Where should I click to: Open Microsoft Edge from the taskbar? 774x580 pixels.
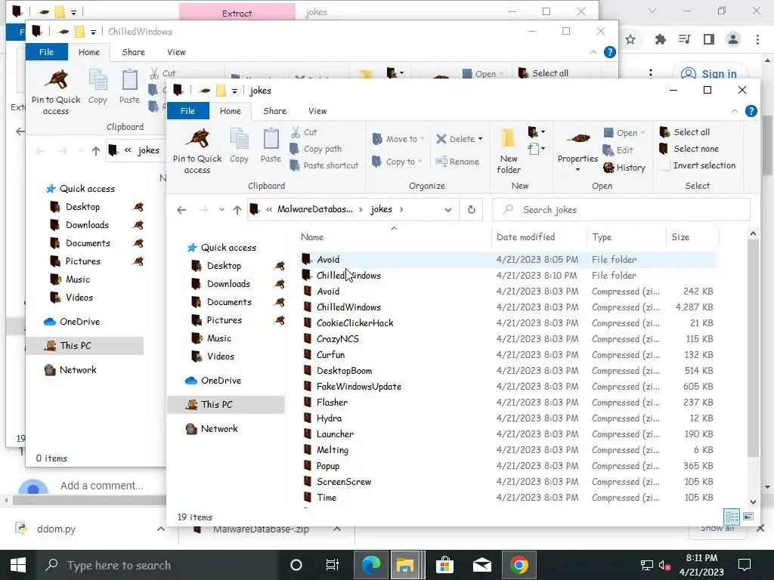tap(371, 565)
